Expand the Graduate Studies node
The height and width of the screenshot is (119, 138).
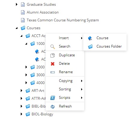tap(17, 5)
